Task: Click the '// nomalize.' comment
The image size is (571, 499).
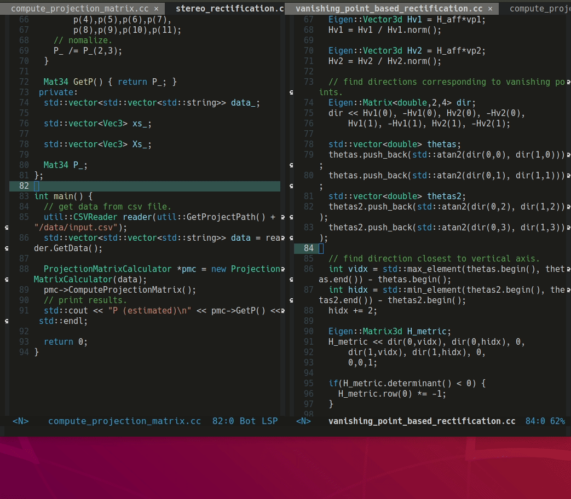Action: [83, 40]
